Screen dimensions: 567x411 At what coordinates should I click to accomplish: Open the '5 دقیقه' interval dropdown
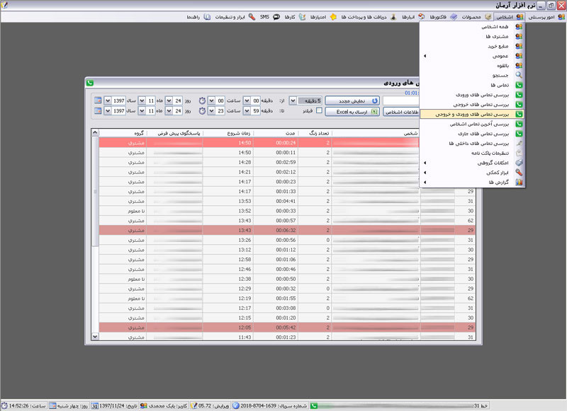click(x=293, y=100)
